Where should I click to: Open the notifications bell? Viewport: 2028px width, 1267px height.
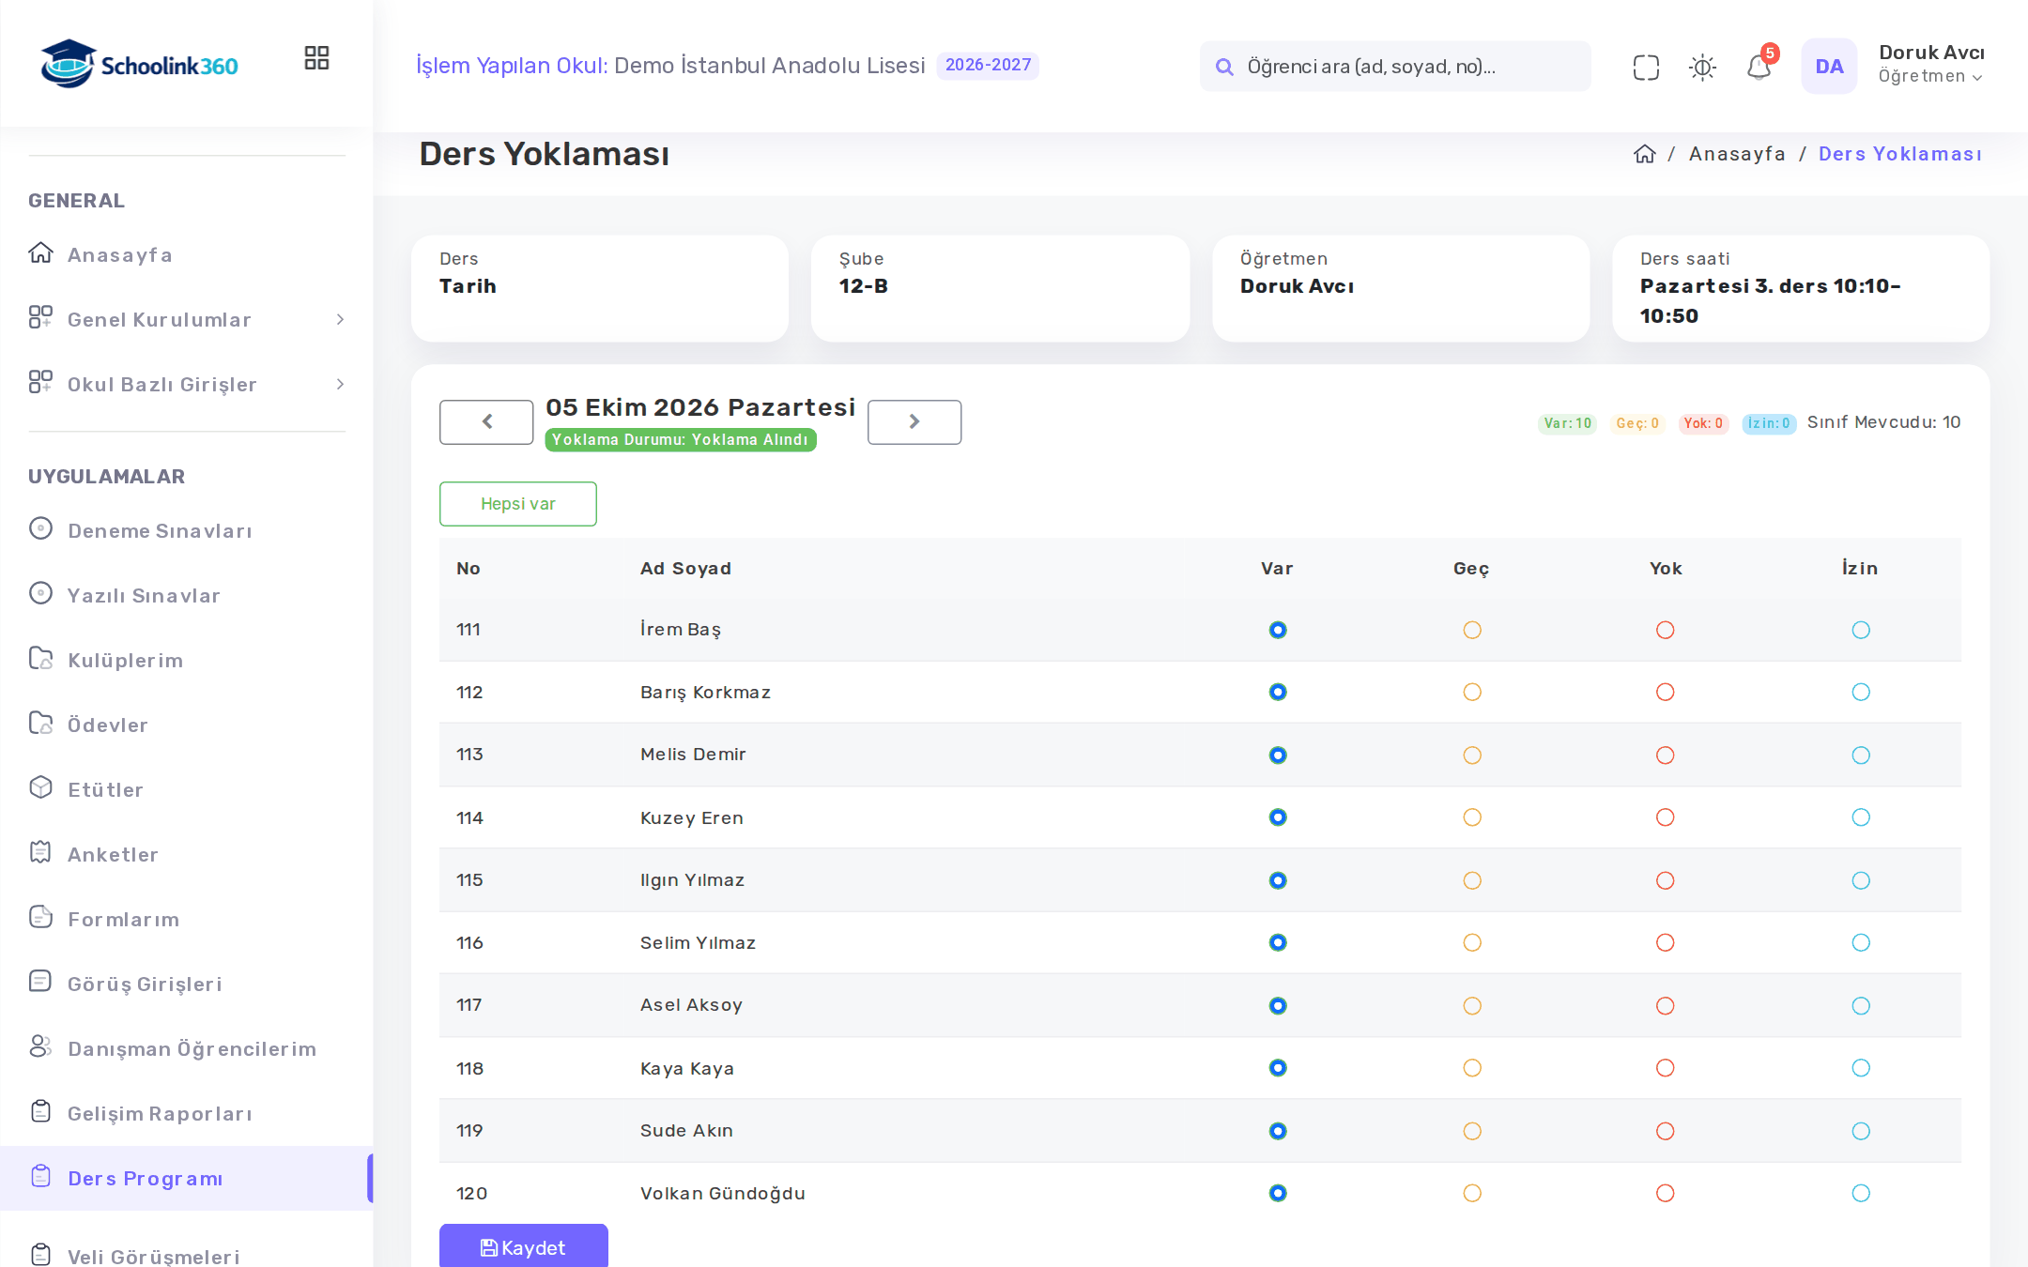1759,67
